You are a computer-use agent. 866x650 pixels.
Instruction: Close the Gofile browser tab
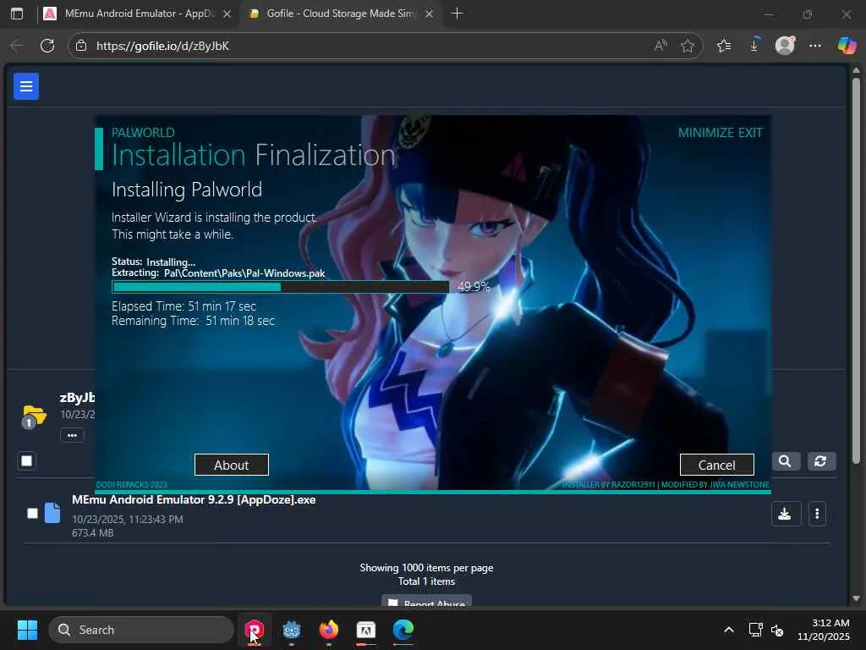point(429,14)
